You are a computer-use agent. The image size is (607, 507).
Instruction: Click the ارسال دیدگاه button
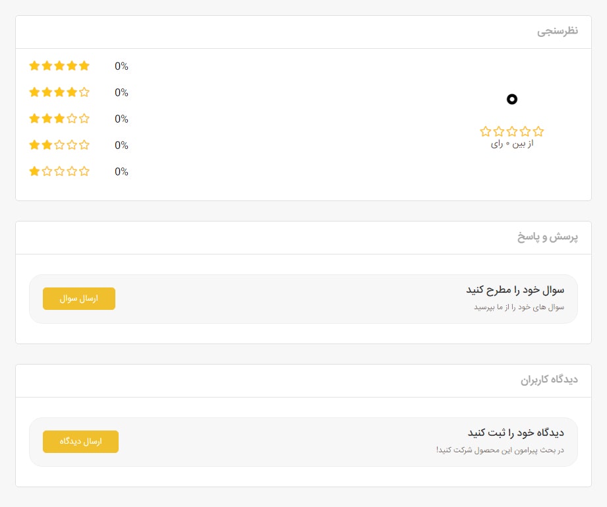(80, 442)
